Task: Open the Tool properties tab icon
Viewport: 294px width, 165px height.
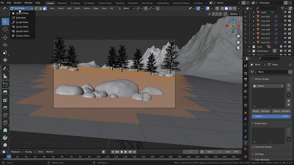Action: [246, 66]
